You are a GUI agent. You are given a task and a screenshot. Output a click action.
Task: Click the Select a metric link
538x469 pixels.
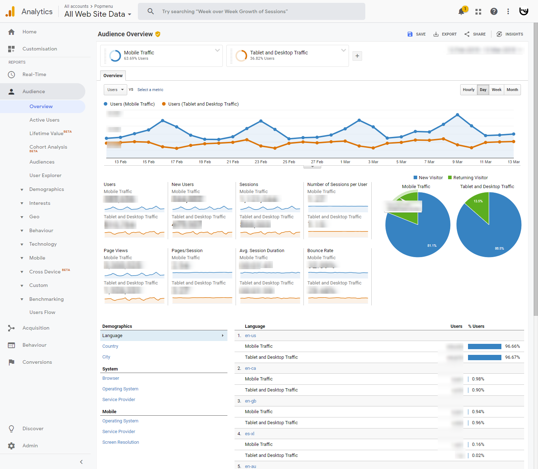coord(150,90)
